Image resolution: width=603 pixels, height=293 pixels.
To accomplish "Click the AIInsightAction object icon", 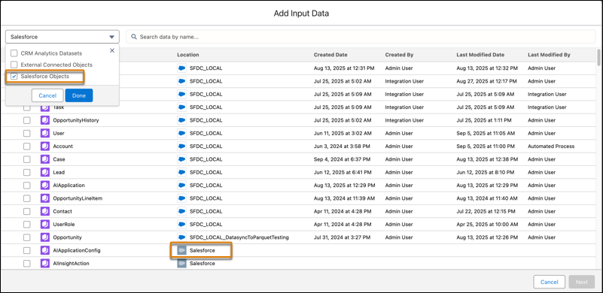I will coord(45,264).
